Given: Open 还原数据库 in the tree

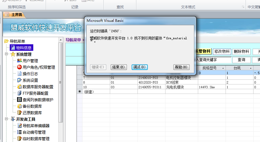Looking at the screenshot, I should coord(32,112).
